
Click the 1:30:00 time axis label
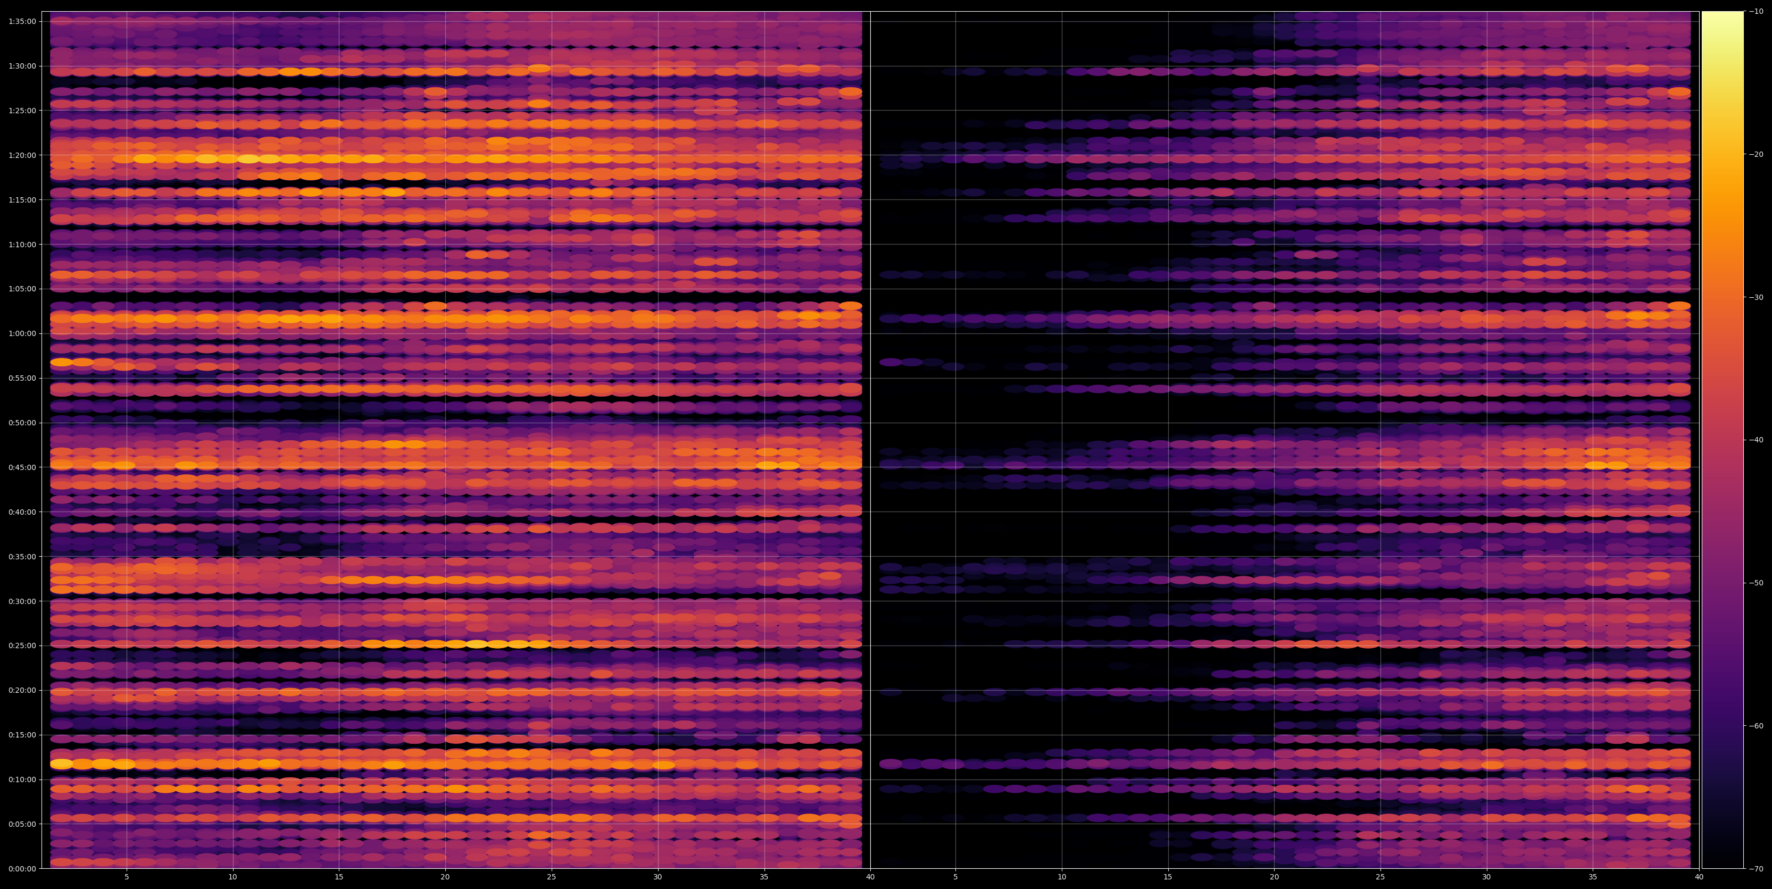[x=22, y=66]
